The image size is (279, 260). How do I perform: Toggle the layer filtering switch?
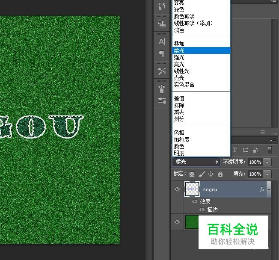[x=270, y=150]
